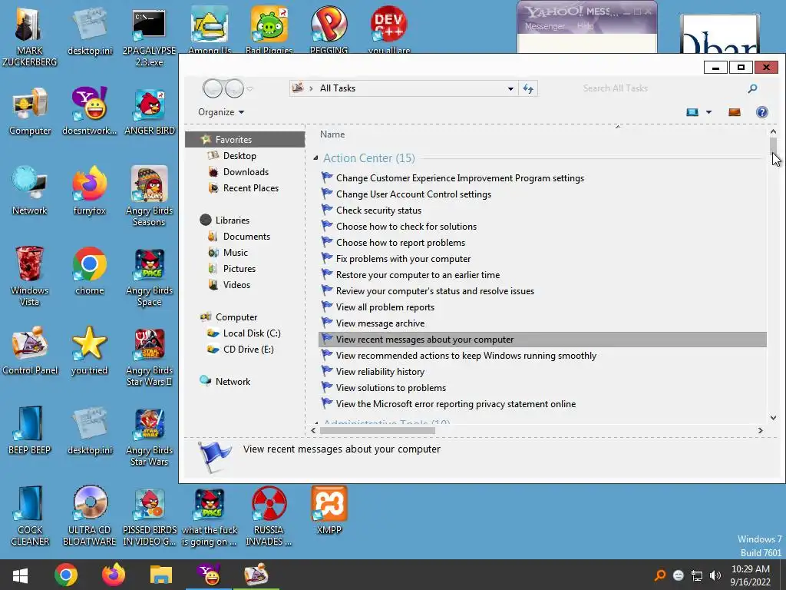Screen dimensions: 786x590
Task: Select the you tried star icon
Action: pos(89,350)
